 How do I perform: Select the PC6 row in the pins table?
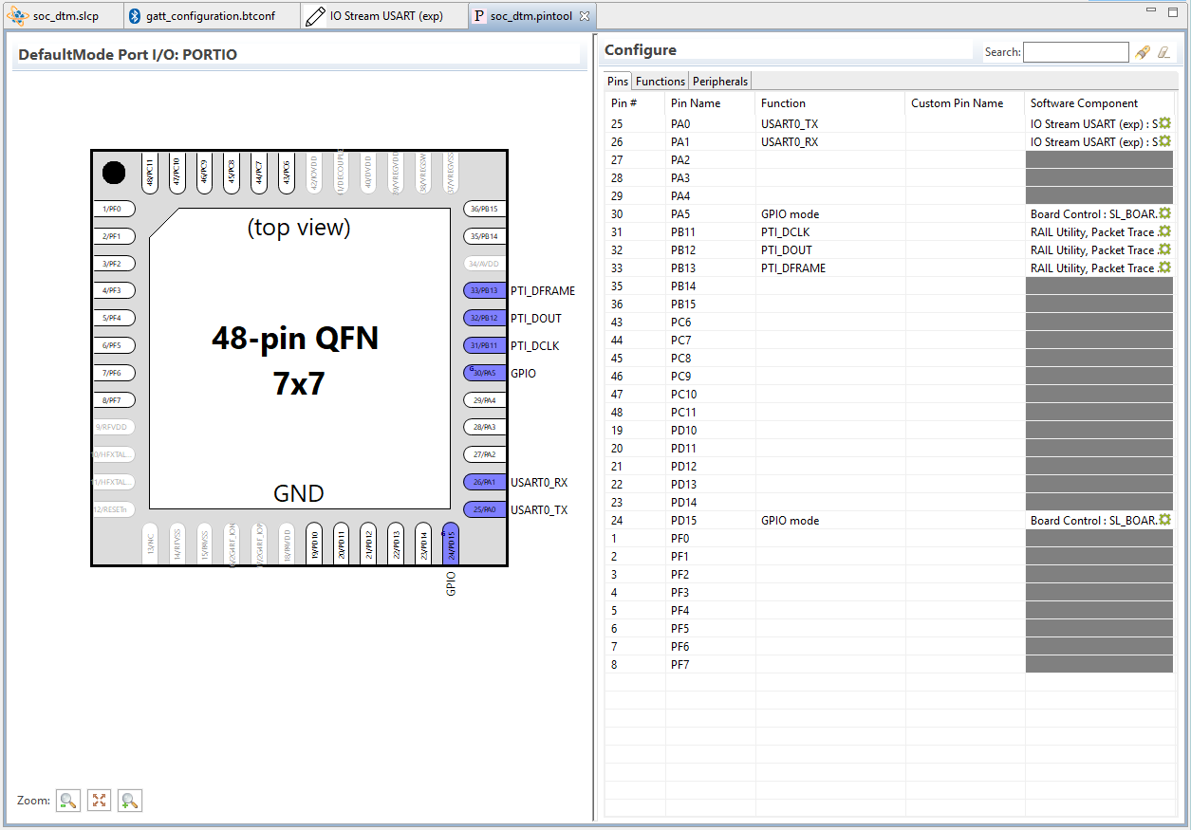point(680,323)
